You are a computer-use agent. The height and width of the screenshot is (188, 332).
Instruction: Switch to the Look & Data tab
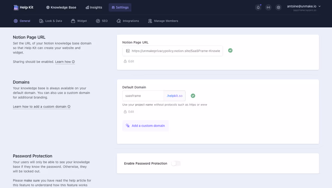click(51, 21)
